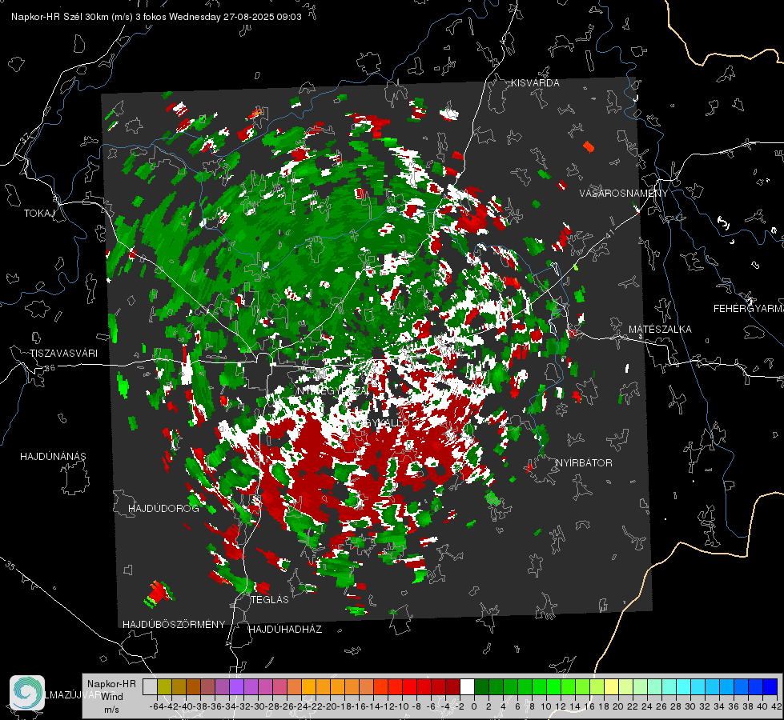Click the spiral weather logo icon
Viewport: 784px width, 720px height.
[x=27, y=693]
